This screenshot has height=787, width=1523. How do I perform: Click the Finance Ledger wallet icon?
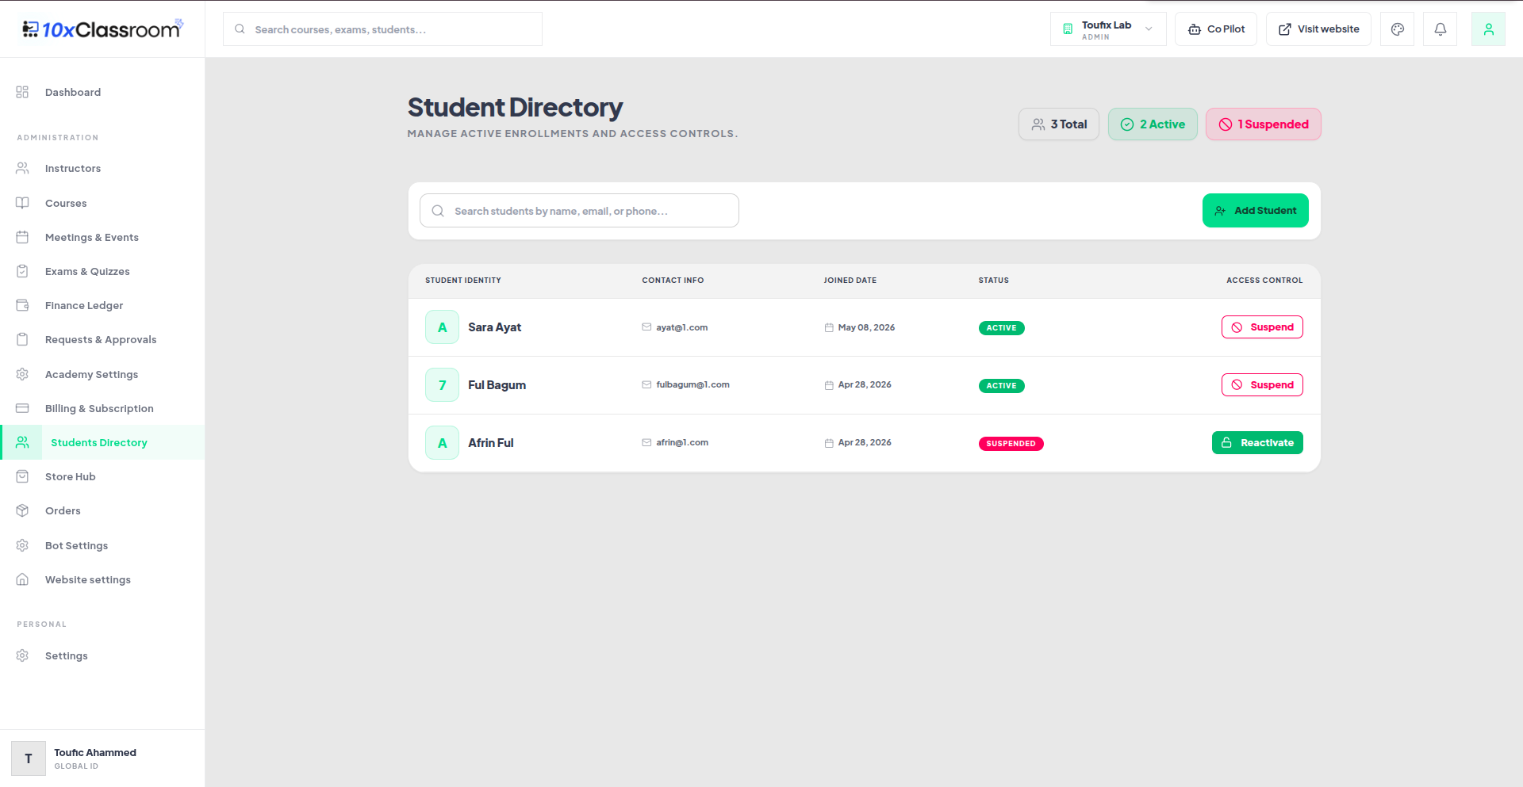22,305
